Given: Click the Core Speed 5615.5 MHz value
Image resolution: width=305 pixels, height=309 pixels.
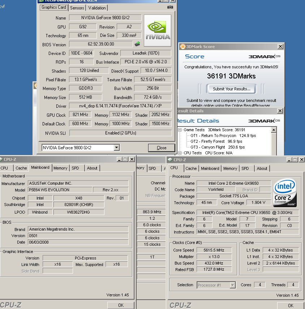Looking at the screenshot, I should [x=214, y=250].
